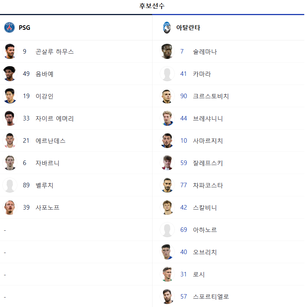
Task: Click the 사마르지치 player name
Action: coord(208,140)
